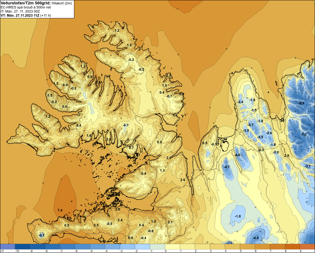Click the 0.1 temperature label
315x253 pixels.
point(170,222)
